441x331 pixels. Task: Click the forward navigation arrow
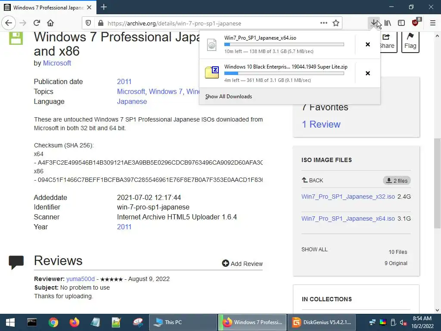(x=23, y=23)
